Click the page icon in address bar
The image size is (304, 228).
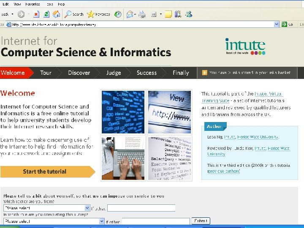[9, 24]
